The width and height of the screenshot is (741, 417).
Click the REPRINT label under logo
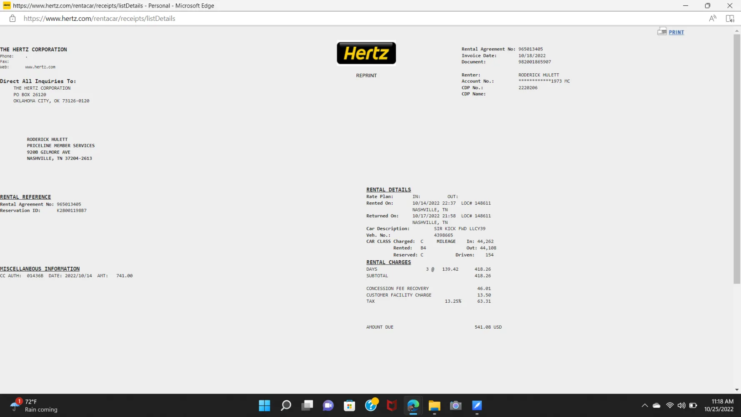tap(366, 75)
